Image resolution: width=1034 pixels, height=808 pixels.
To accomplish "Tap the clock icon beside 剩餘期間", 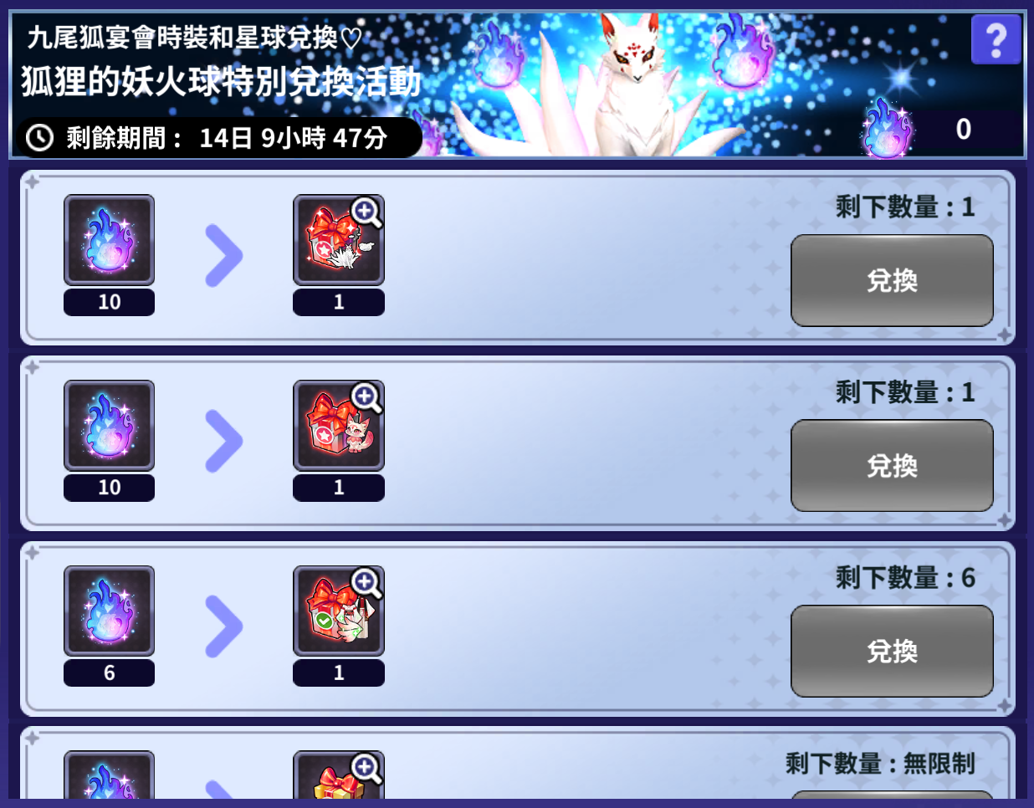I will coord(39,137).
